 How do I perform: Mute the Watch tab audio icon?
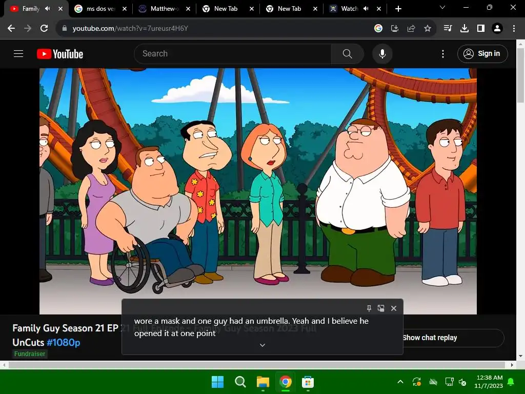[x=366, y=9]
